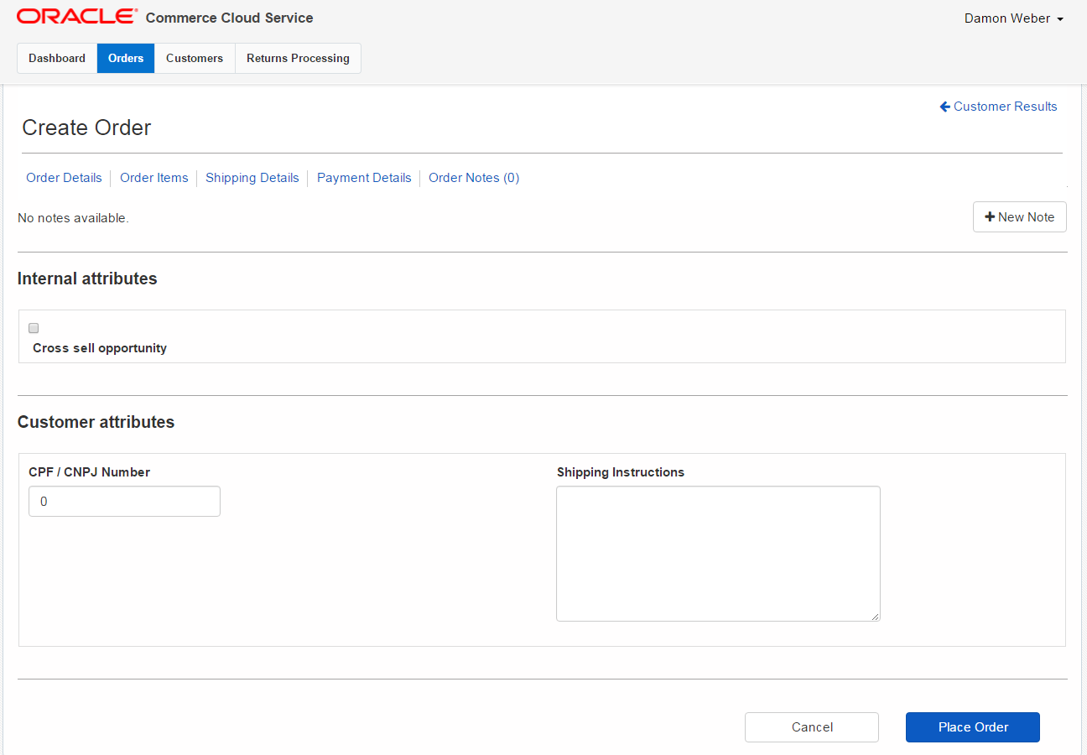Click the plus icon to add a new note
Image resolution: width=1087 pixels, height=755 pixels.
pyautogui.click(x=990, y=217)
